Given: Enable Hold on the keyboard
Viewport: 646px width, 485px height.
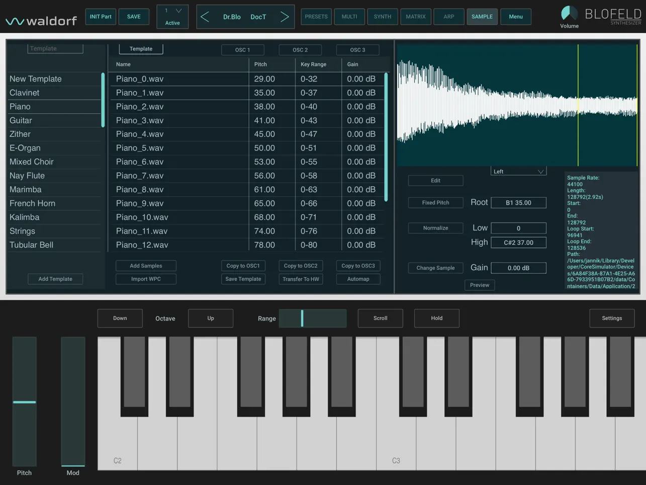Looking at the screenshot, I should pyautogui.click(x=436, y=318).
